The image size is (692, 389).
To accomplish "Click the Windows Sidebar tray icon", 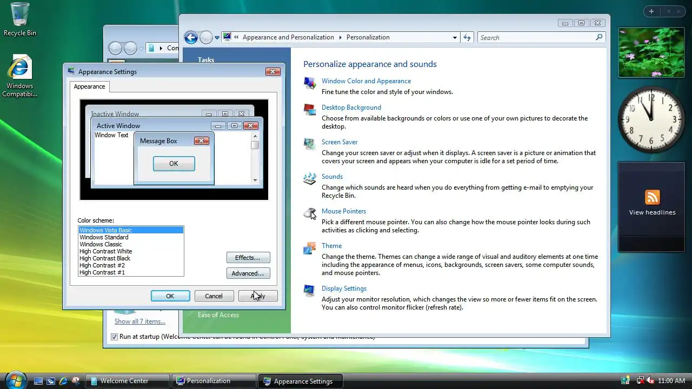I will (626, 381).
